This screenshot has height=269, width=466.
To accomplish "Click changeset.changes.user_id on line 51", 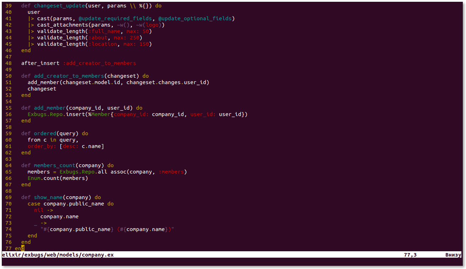I will click(x=166, y=82).
